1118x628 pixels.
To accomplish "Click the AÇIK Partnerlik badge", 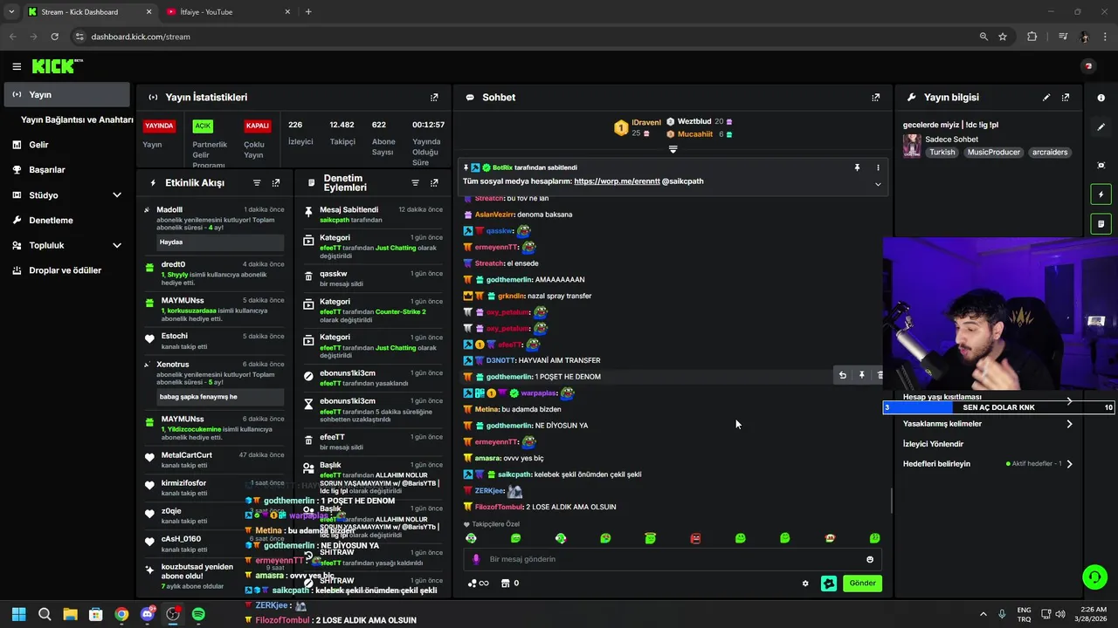I will tap(203, 126).
